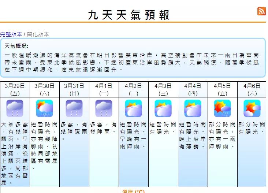Click the 4月6日 sunny periods weather icon

(x=252, y=108)
